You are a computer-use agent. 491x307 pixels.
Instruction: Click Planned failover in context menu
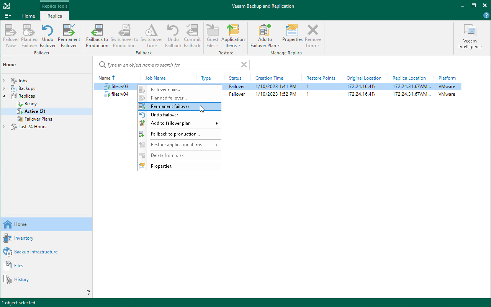[180, 98]
